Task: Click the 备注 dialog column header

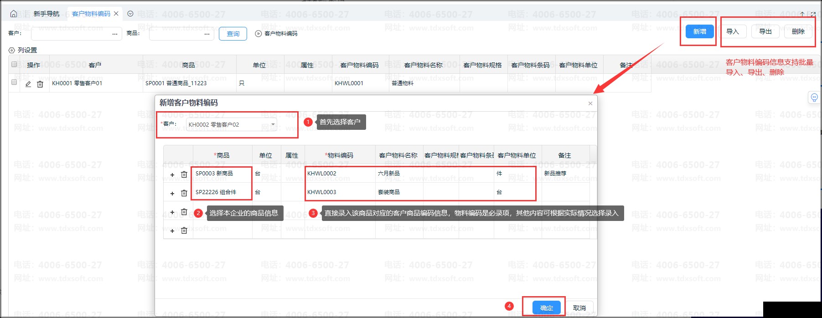Action: [565, 155]
